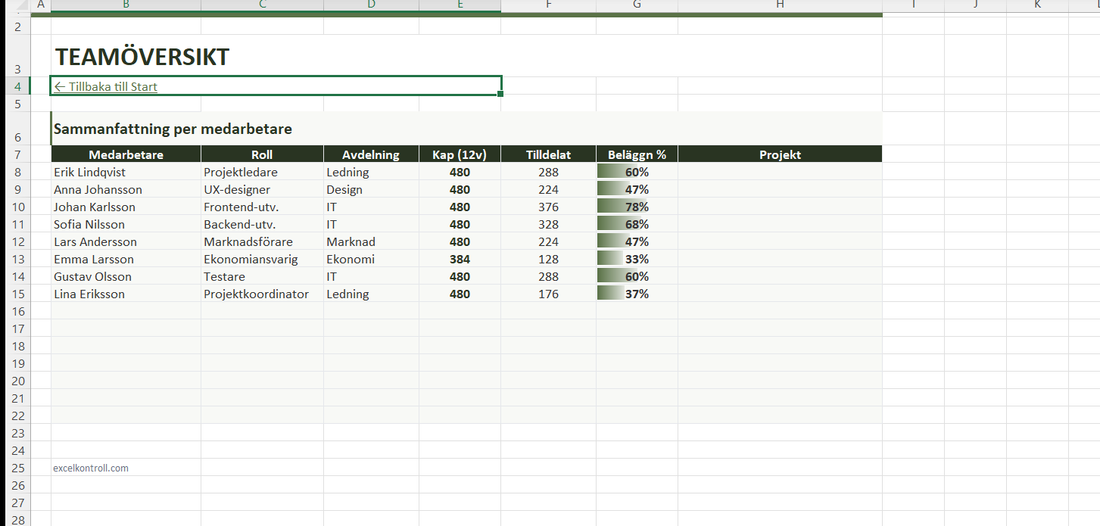The height and width of the screenshot is (526, 1100).
Task: Click the 'Projekt' table header cell
Action: pos(780,155)
